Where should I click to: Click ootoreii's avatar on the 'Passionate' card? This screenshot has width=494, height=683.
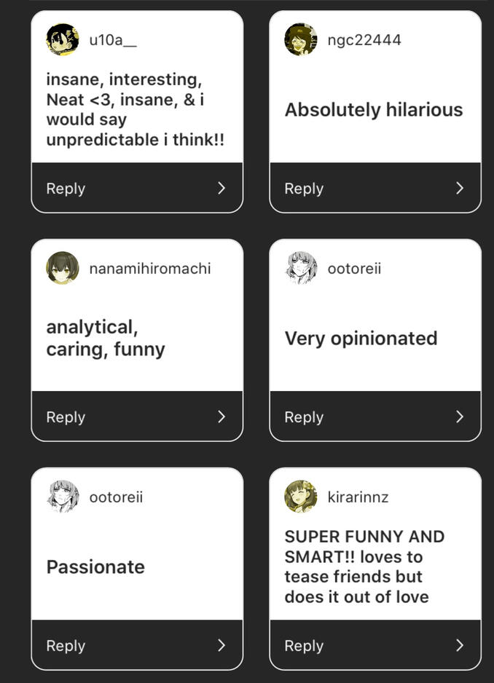pos(63,497)
